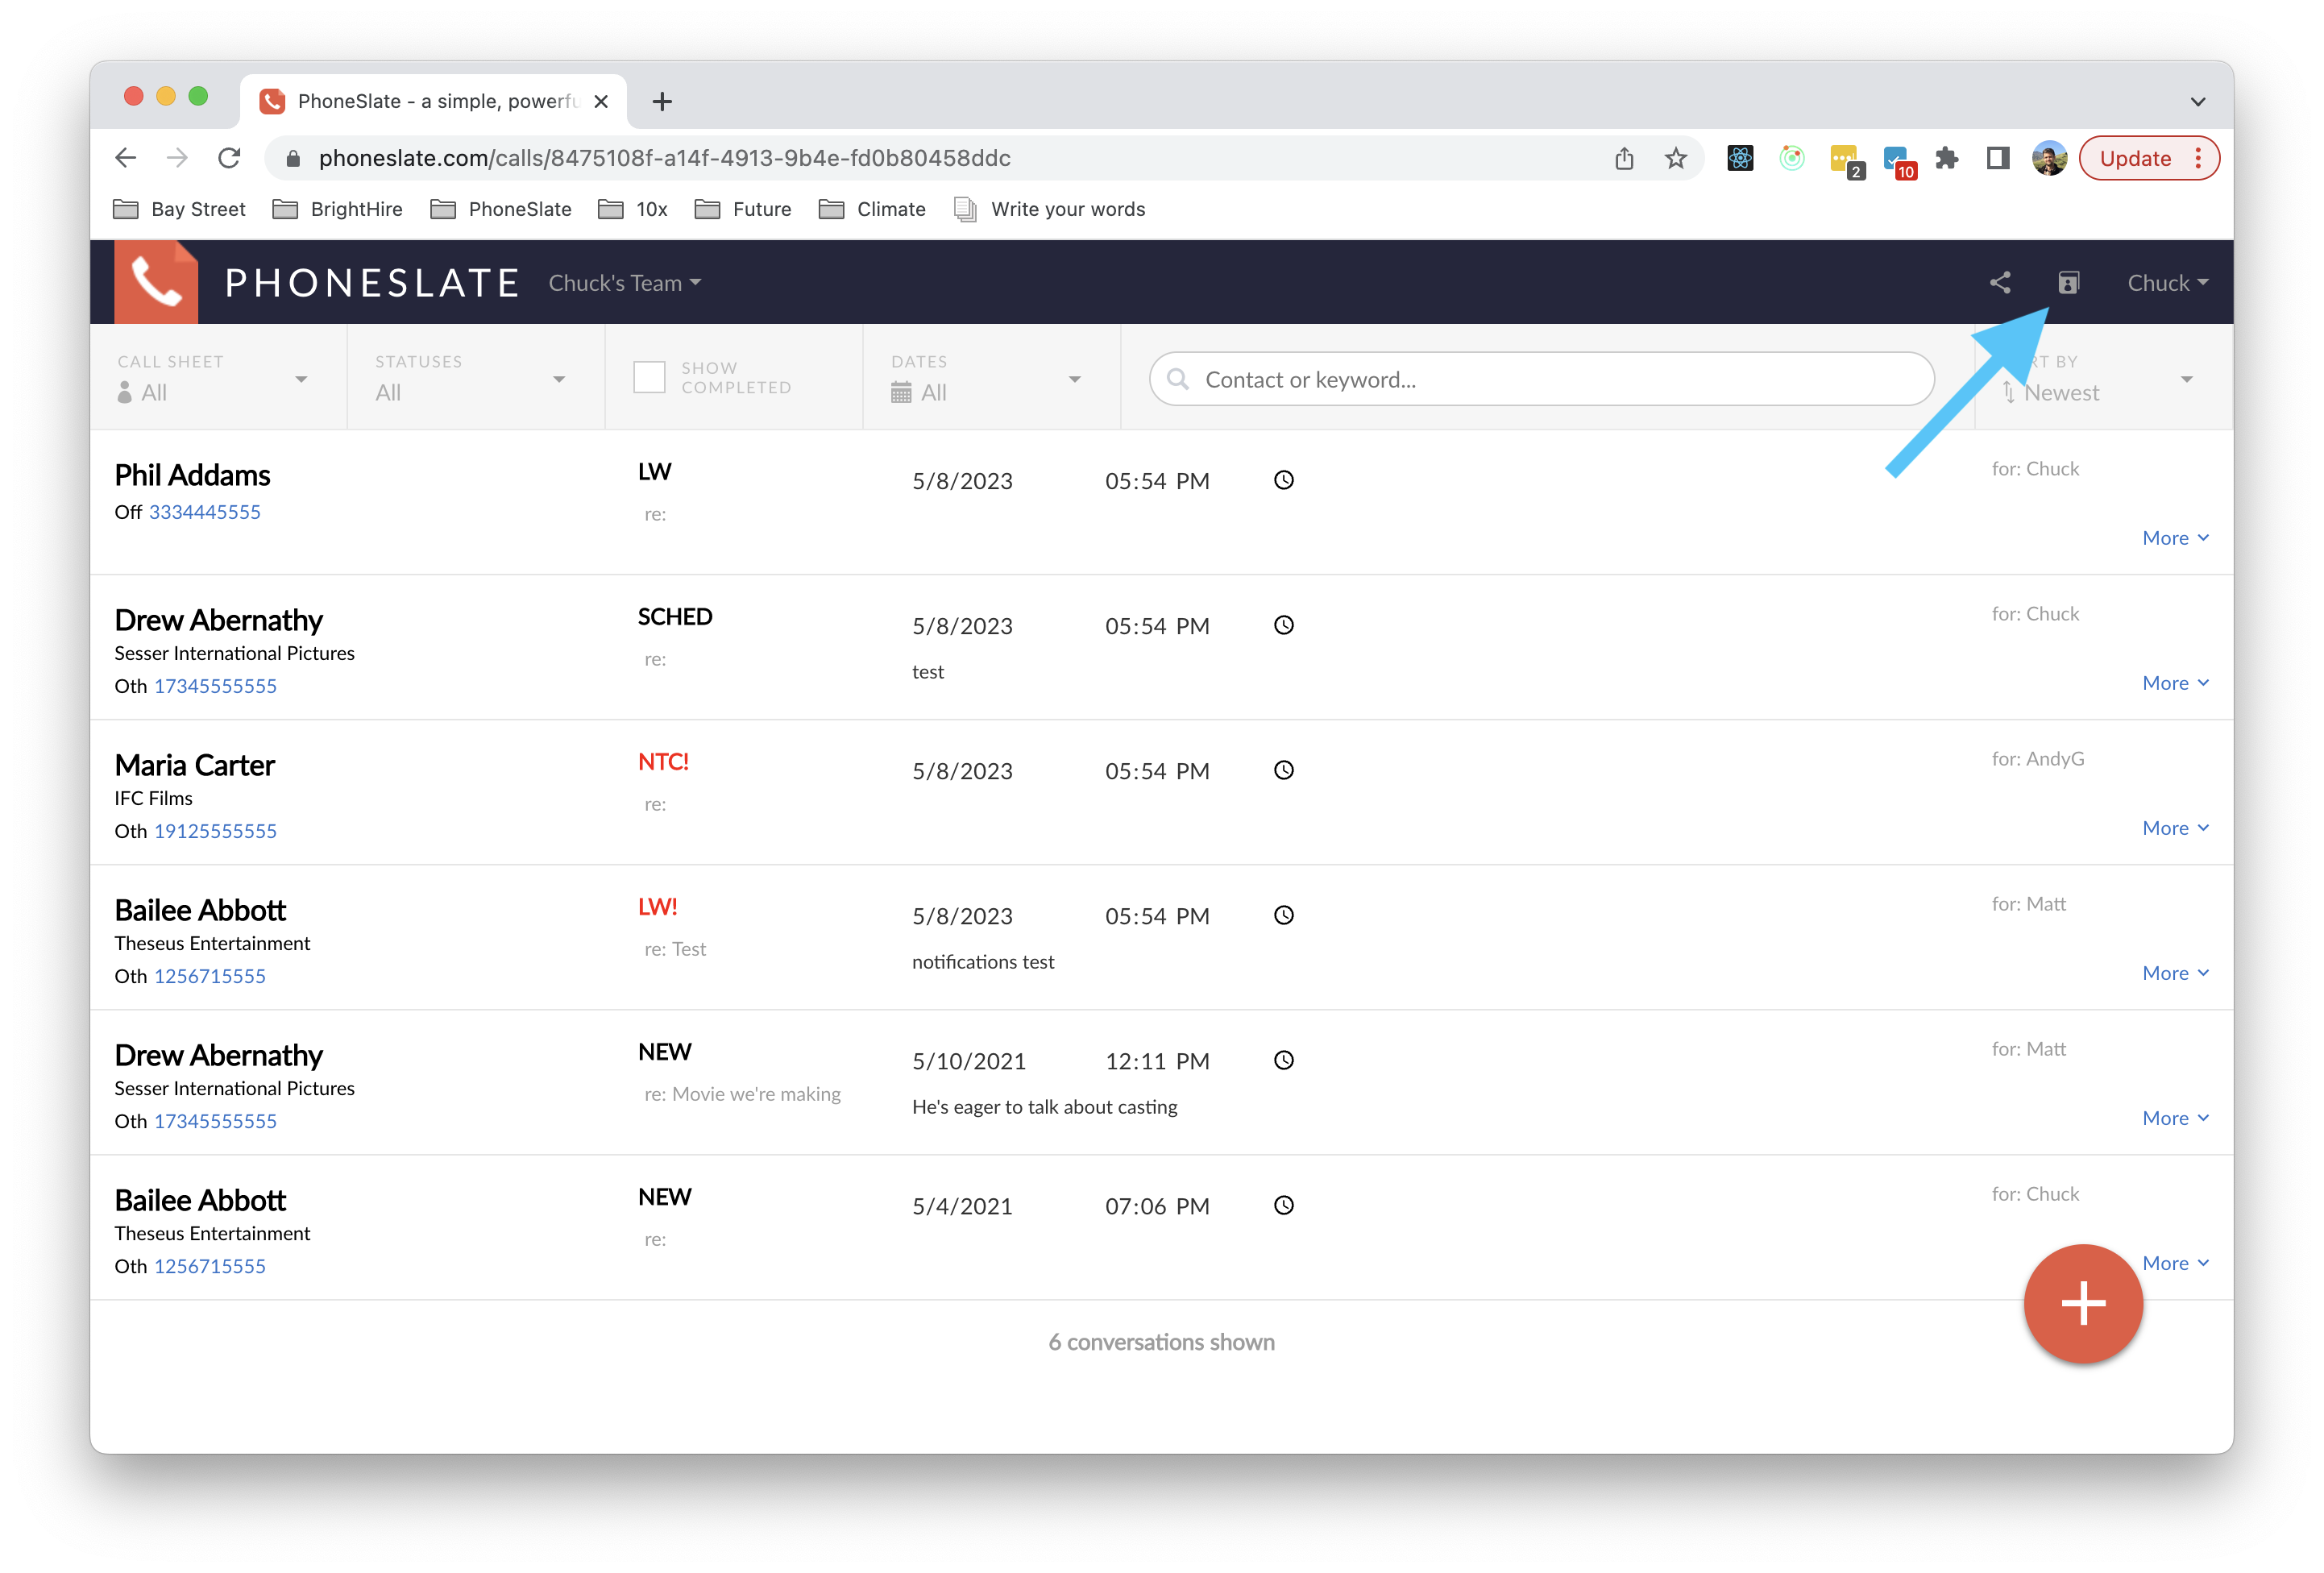Viewport: 2324px width, 1573px height.
Task: Open the Climate bookmark folder
Action: (x=872, y=209)
